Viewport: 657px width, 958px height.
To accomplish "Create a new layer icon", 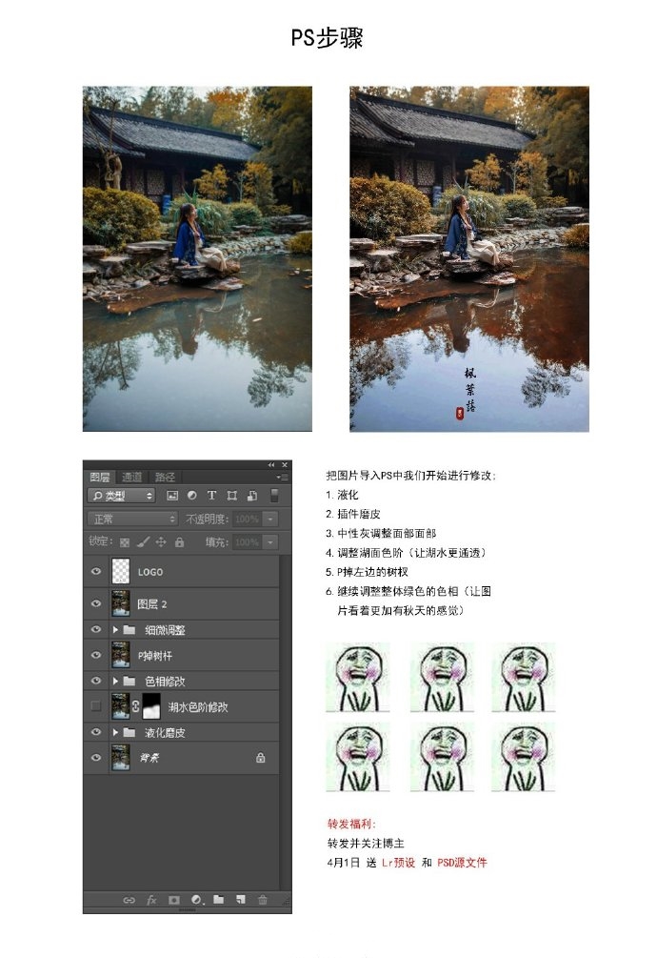I will pyautogui.click(x=241, y=899).
